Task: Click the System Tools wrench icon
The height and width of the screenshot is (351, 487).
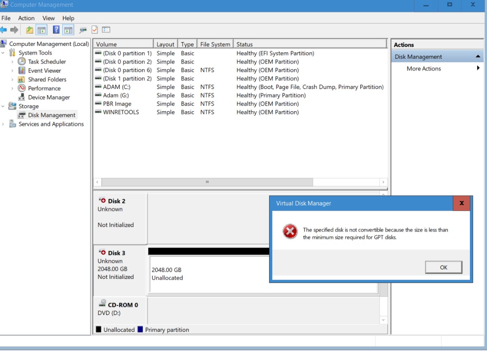Action: pyautogui.click(x=12, y=53)
